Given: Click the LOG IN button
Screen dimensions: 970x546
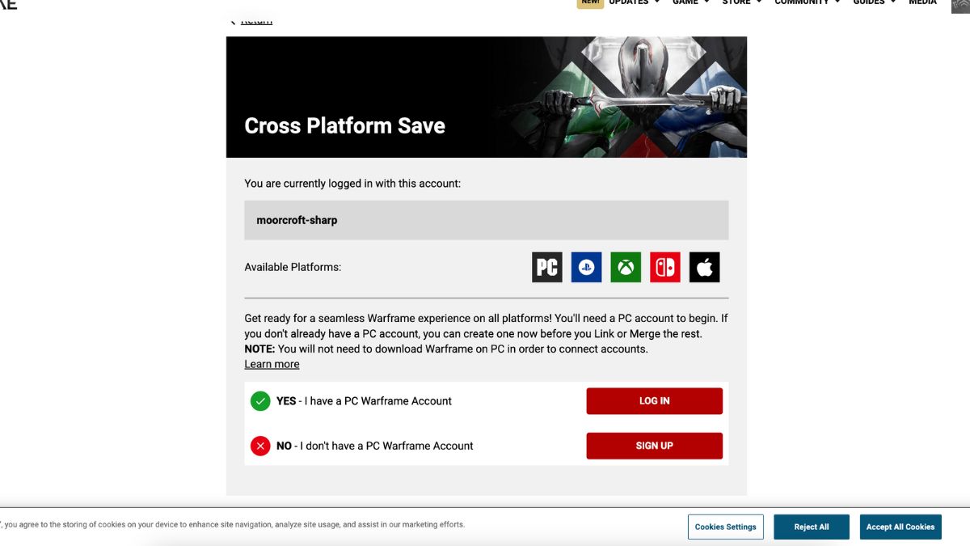Looking at the screenshot, I should (x=655, y=401).
